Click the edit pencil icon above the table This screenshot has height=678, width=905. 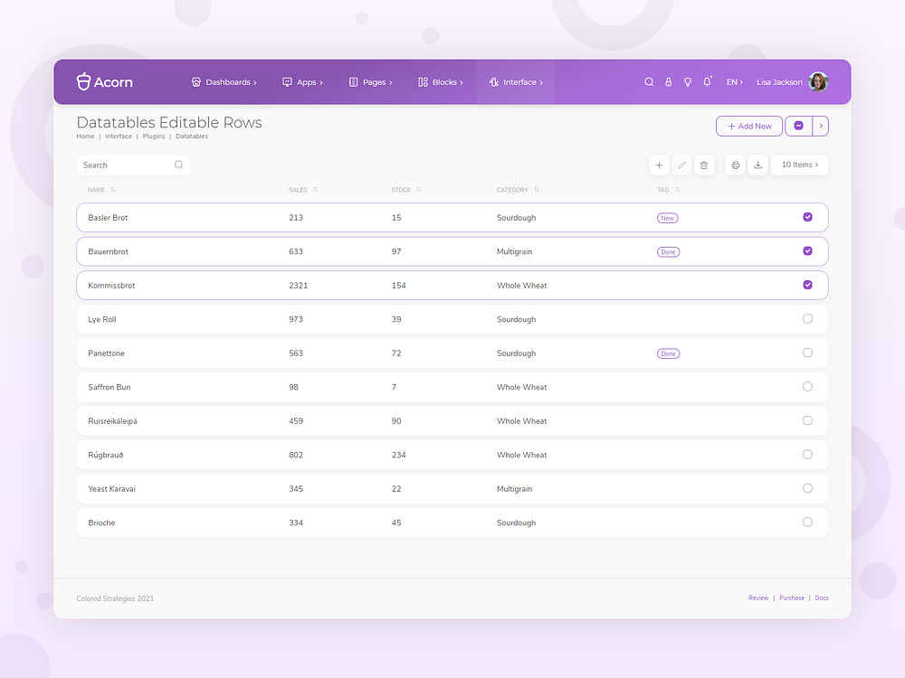coord(681,165)
